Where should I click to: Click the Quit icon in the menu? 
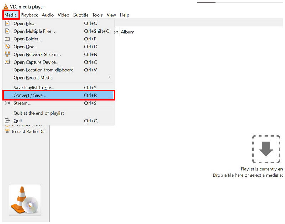[7, 121]
